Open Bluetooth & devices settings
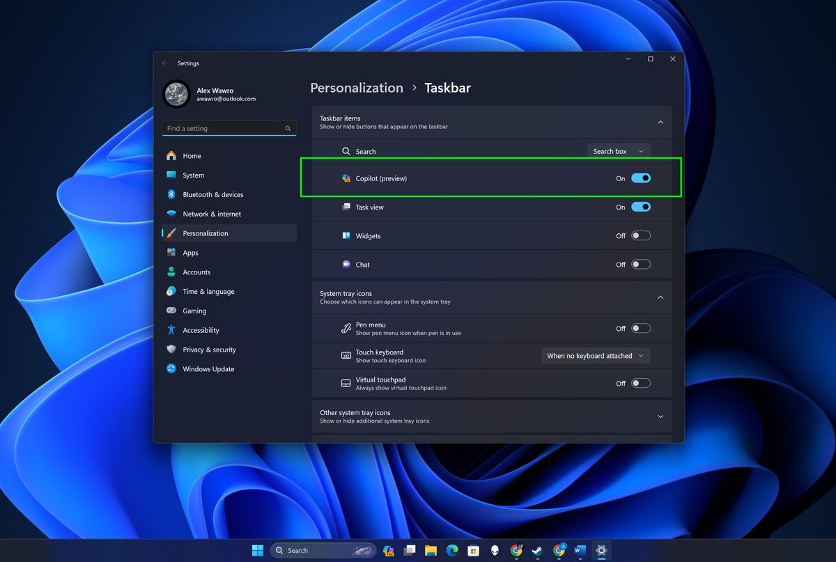 (212, 194)
